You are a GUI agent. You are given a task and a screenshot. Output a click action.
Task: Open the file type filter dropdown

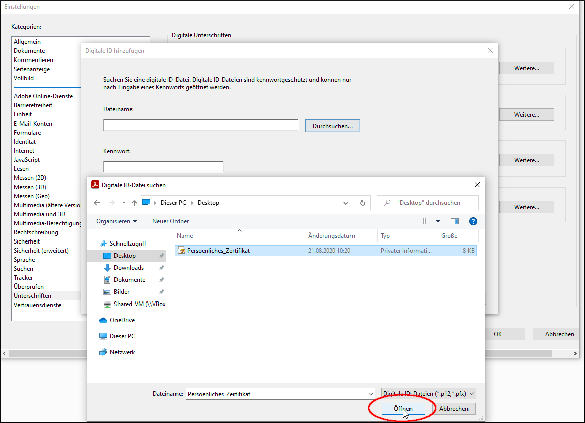click(429, 394)
